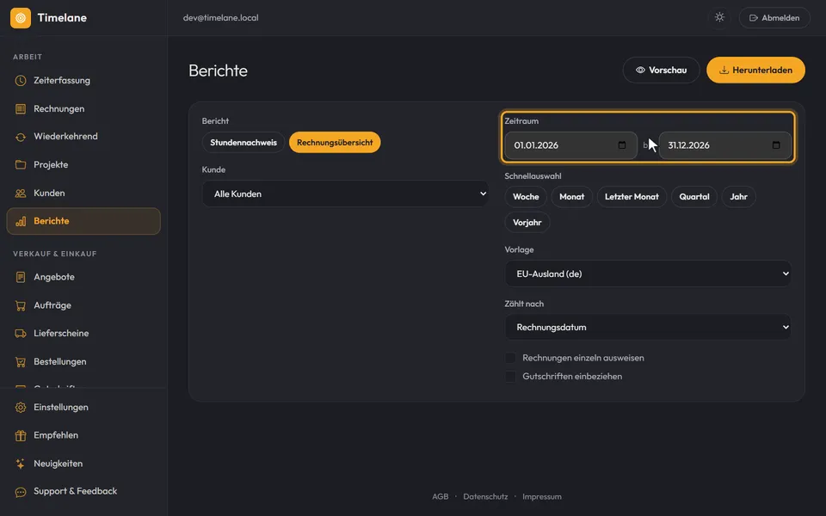
Task: Click the Lieferscheine truck icon
Action: click(21, 334)
